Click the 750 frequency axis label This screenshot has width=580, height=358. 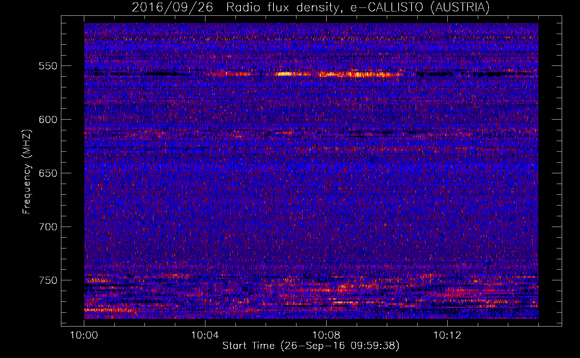coord(48,280)
